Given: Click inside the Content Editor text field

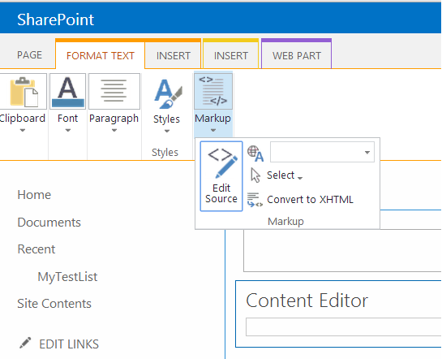Looking at the screenshot, I should tap(344, 327).
